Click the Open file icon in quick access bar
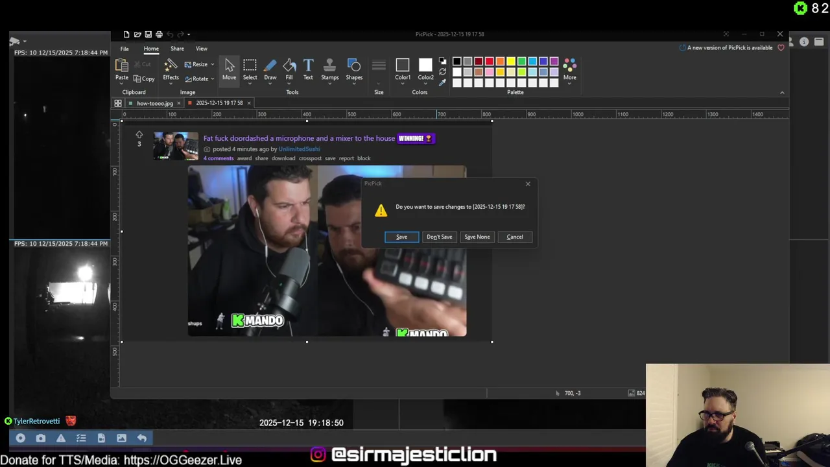Image resolution: width=830 pixels, height=467 pixels. [x=137, y=34]
